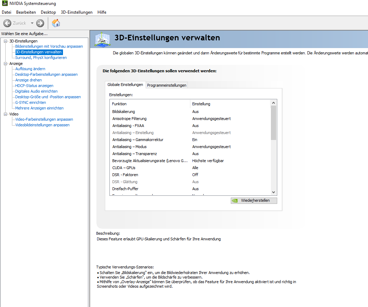Open the Hilfe menu

[x=102, y=12]
